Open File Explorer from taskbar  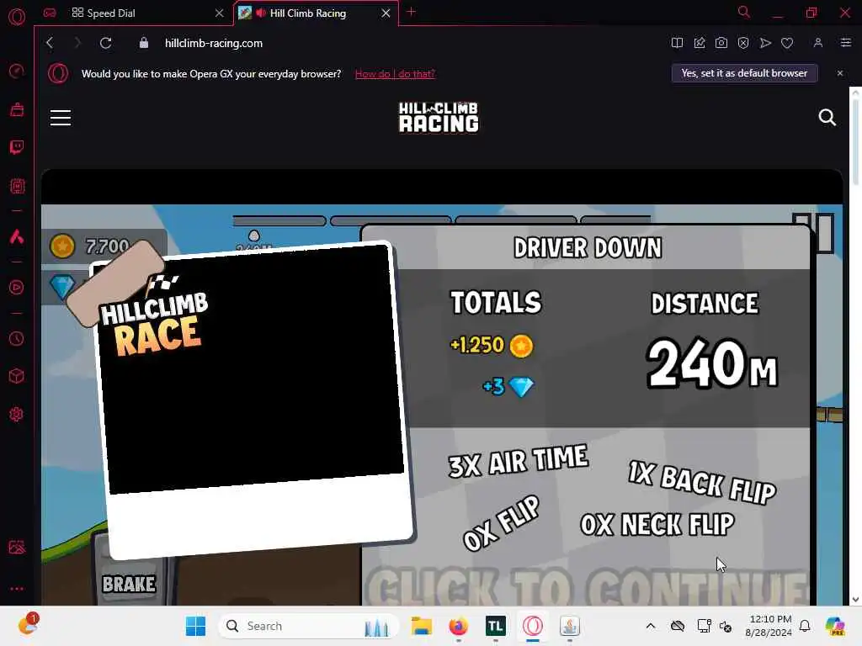(x=422, y=626)
